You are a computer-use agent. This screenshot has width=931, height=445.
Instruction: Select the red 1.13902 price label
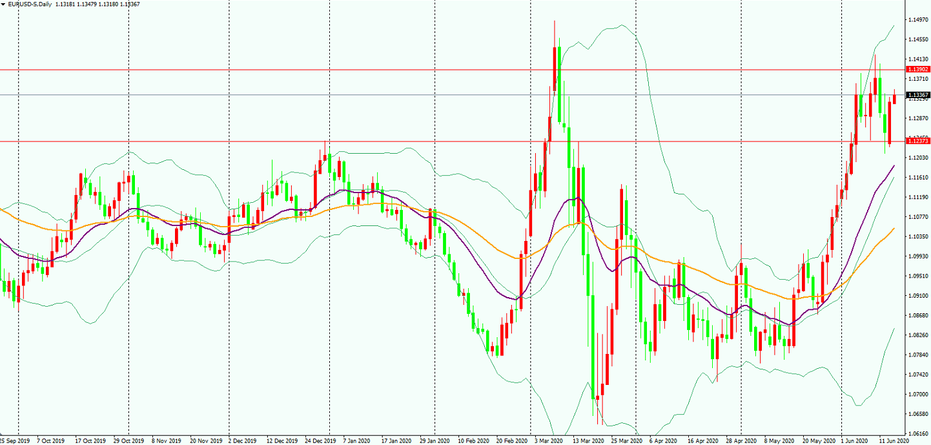[x=918, y=69]
